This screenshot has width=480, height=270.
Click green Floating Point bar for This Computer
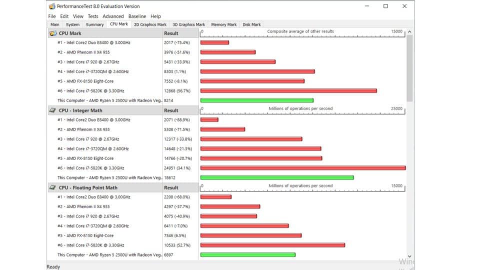pos(248,254)
